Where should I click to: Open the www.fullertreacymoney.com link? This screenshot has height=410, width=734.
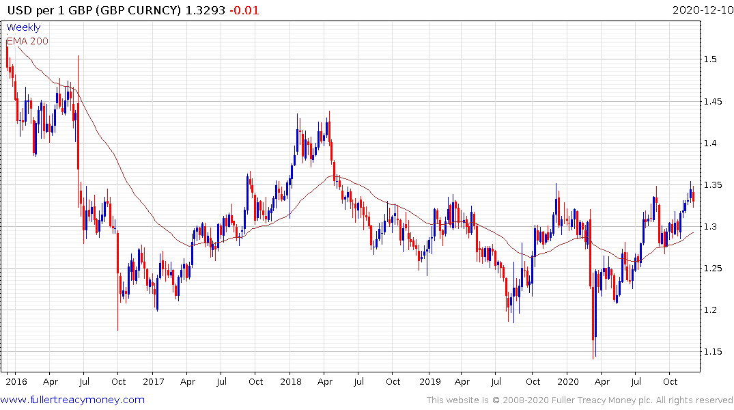(72, 400)
